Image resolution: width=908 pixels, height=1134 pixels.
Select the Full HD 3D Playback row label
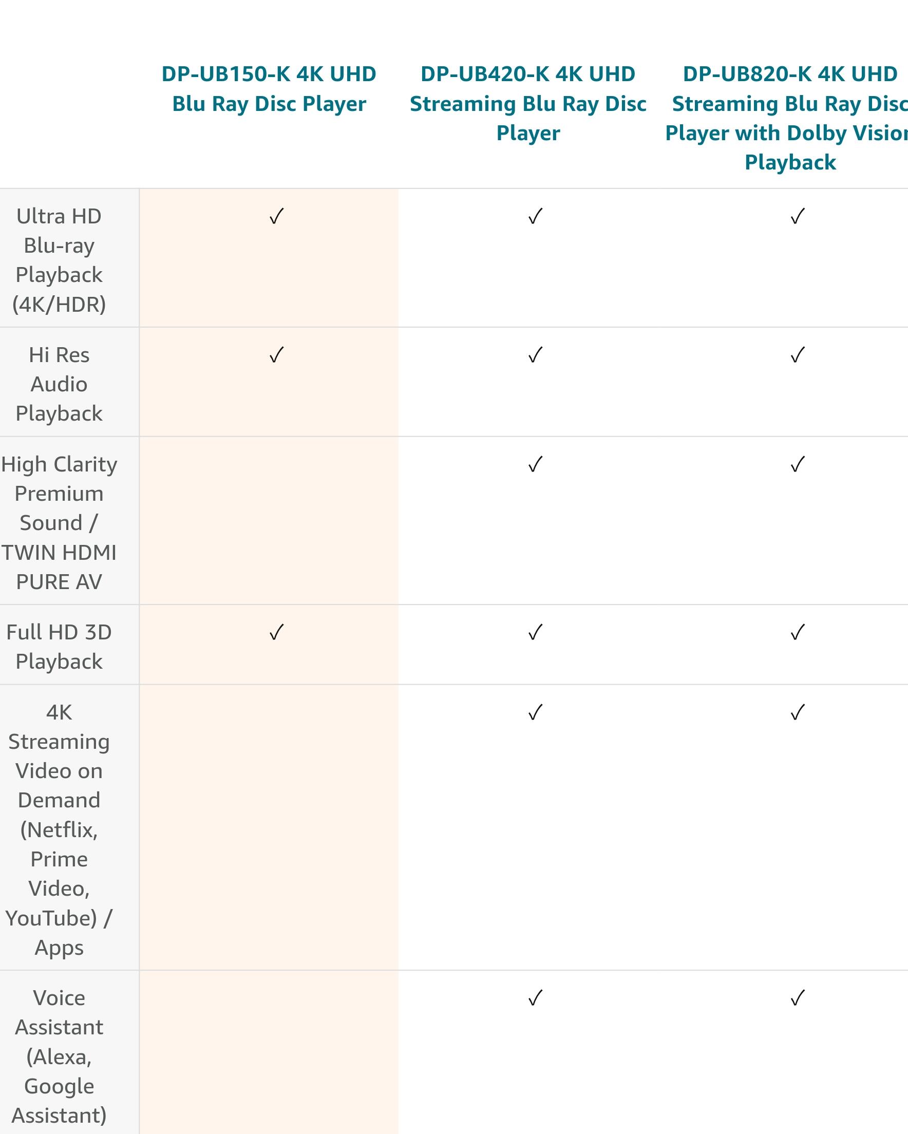[x=59, y=647]
